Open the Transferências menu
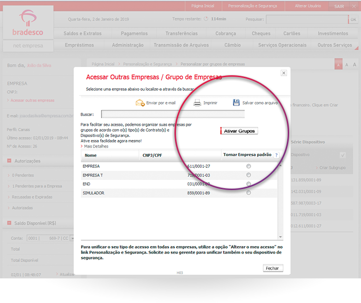The height and width of the screenshot is (303, 361). (x=181, y=33)
